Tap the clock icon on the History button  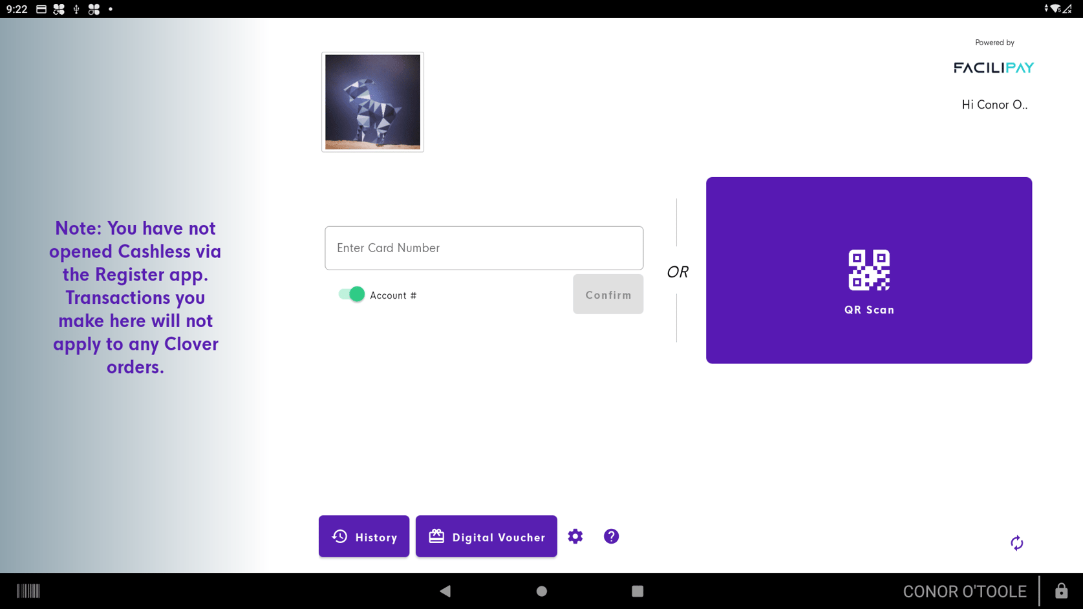[x=339, y=536]
